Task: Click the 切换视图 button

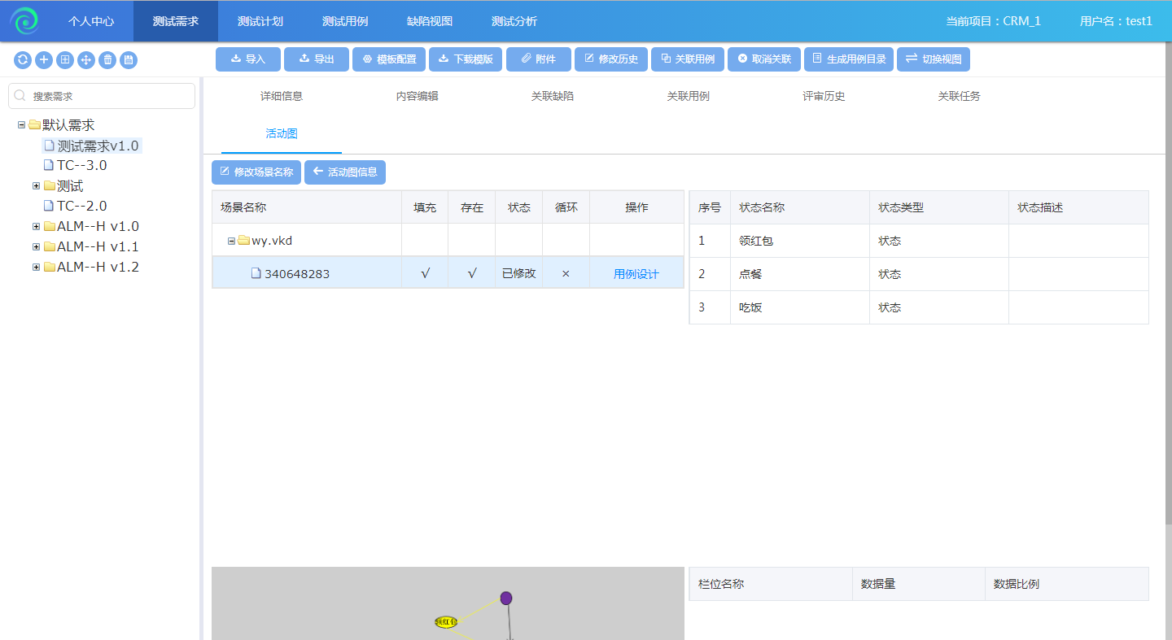Action: point(934,59)
